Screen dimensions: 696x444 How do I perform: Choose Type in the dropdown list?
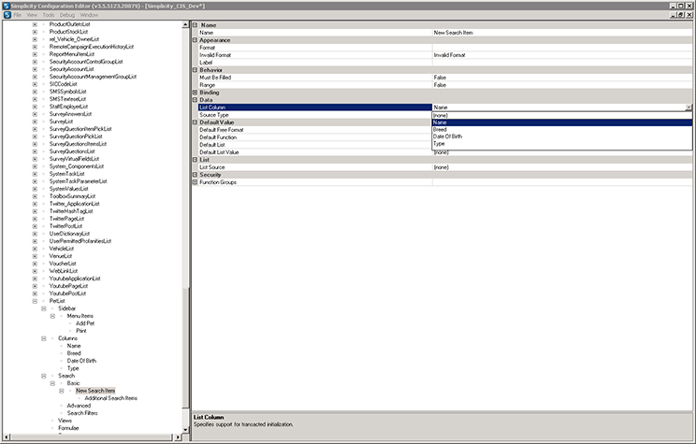562,144
